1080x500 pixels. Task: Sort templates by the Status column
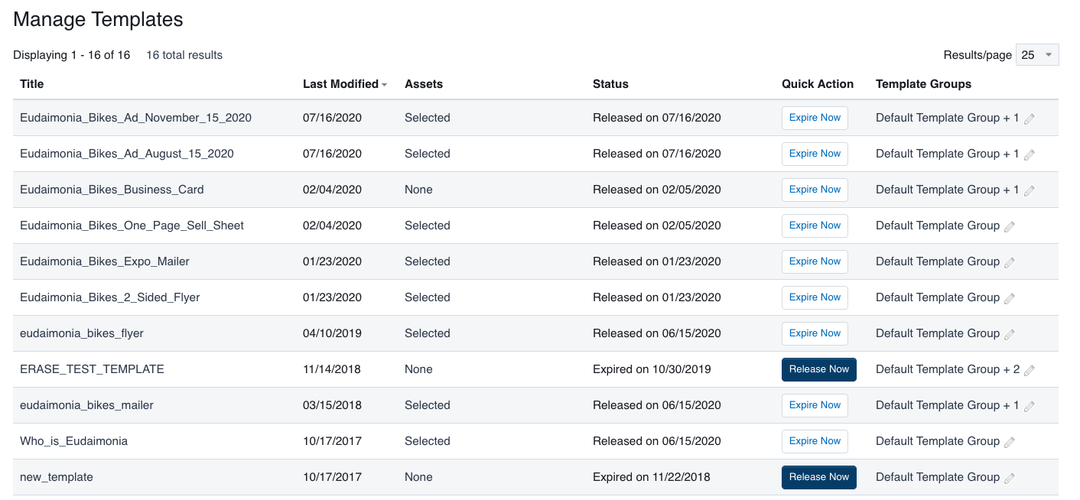(x=610, y=84)
